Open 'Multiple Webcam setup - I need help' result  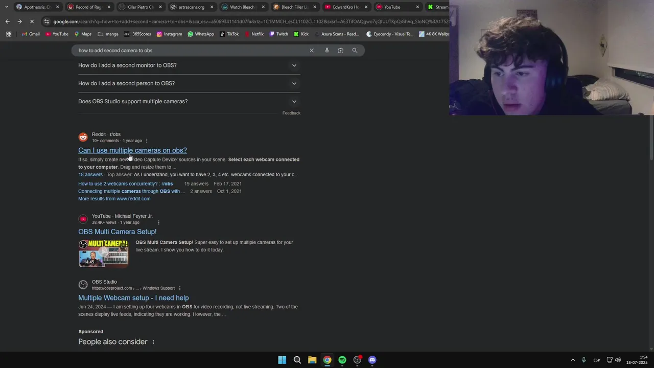point(133,298)
